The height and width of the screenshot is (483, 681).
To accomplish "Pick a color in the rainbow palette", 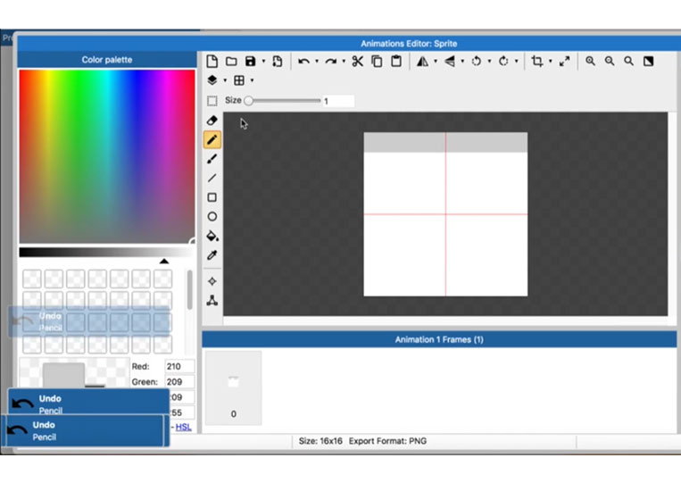I will [x=107, y=156].
